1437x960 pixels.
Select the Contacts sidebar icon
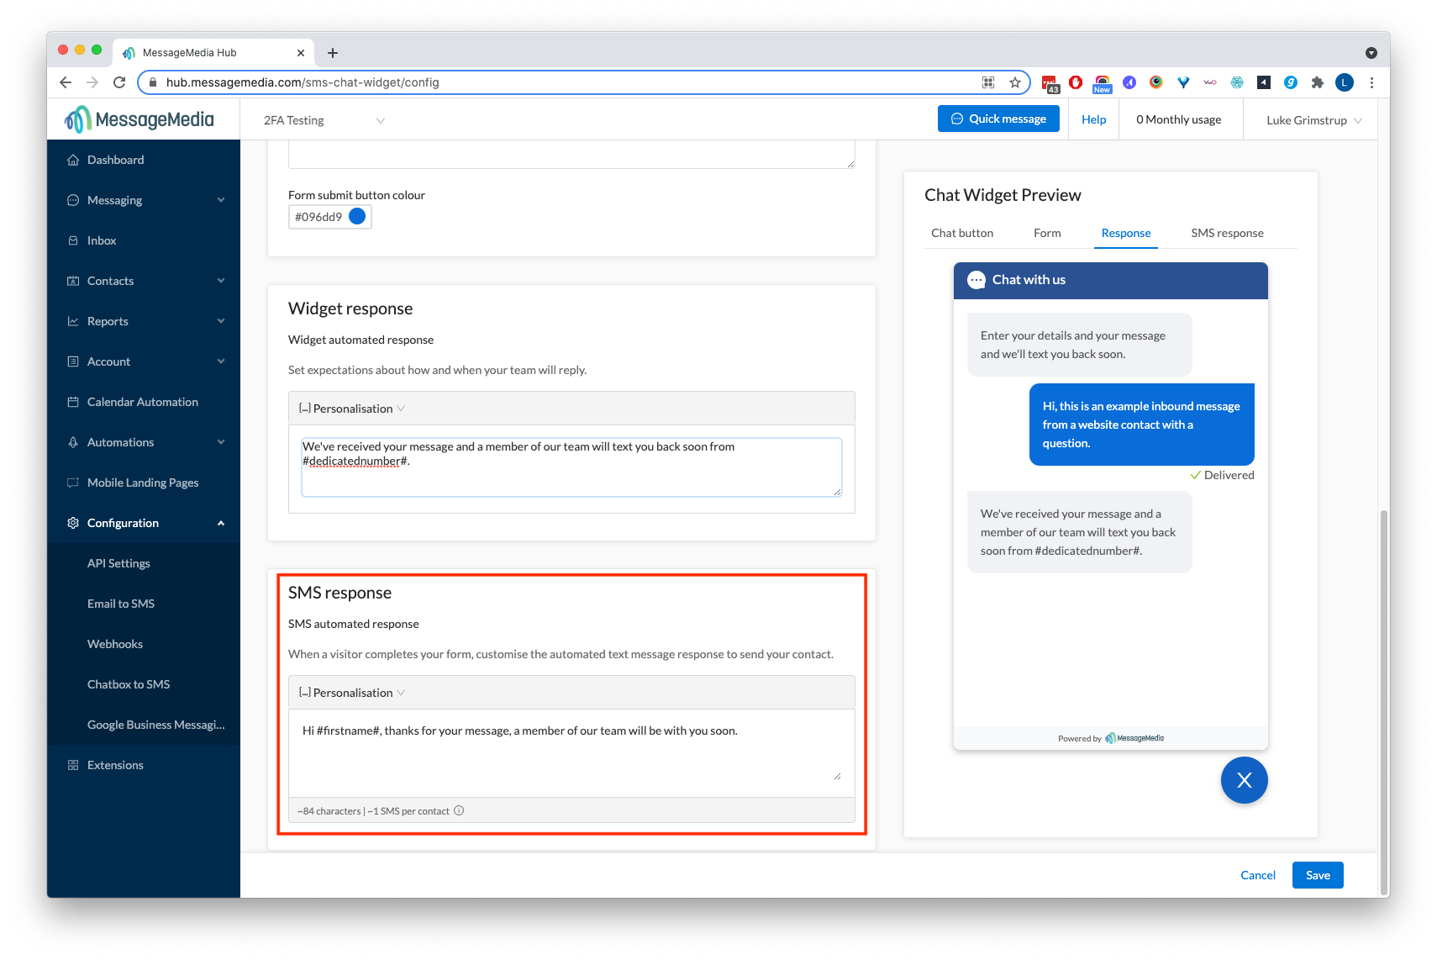click(x=74, y=280)
